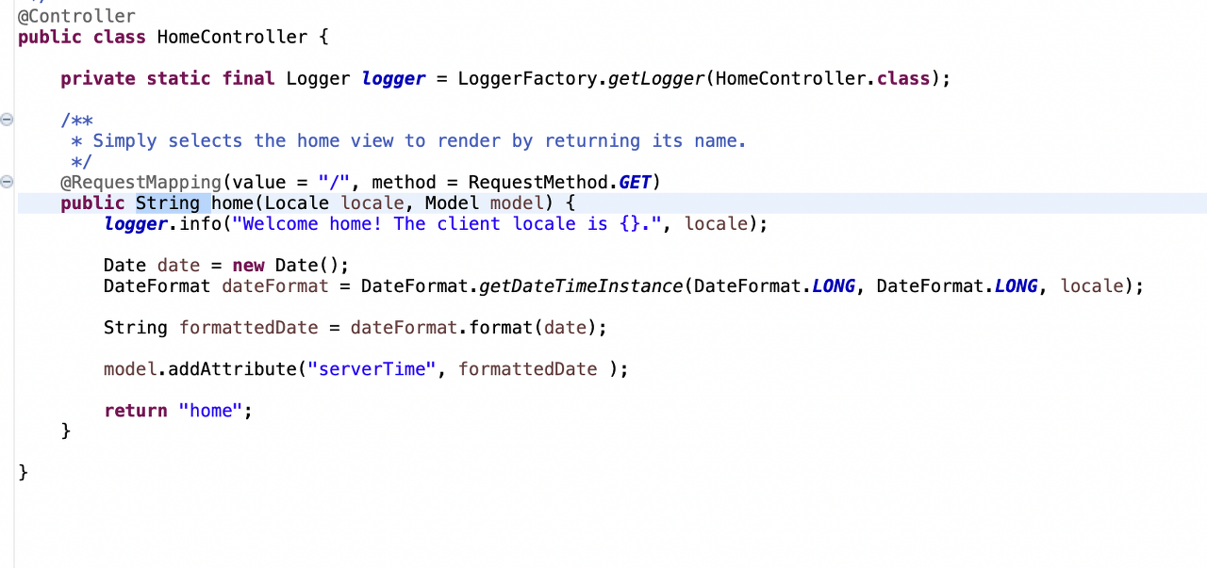
Task: Click the 'private' keyword
Action: click(x=98, y=78)
